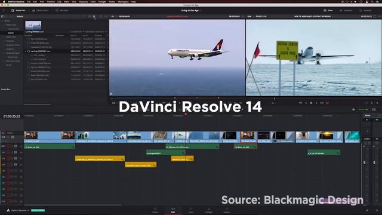Stop playback in timeline viewer
Image resolution: width=382 pixels, height=215 pixels.
pyautogui.click(x=311, y=103)
